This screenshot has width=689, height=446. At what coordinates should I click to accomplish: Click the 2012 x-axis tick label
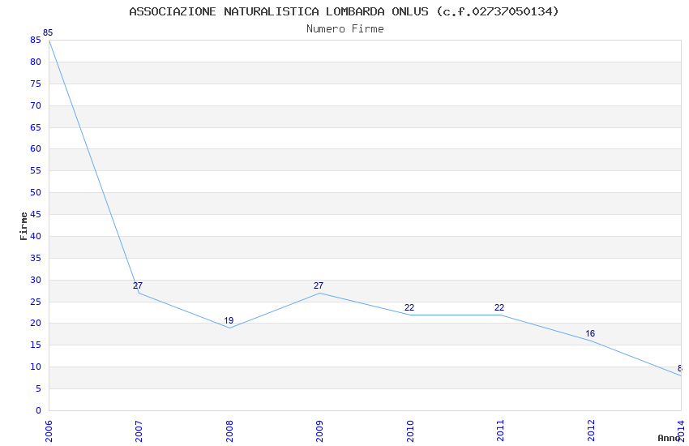tap(591, 428)
